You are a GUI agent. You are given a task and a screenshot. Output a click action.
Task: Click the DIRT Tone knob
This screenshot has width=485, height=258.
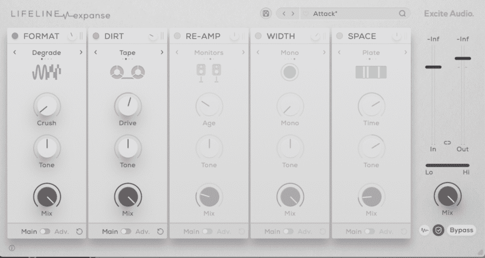click(127, 148)
